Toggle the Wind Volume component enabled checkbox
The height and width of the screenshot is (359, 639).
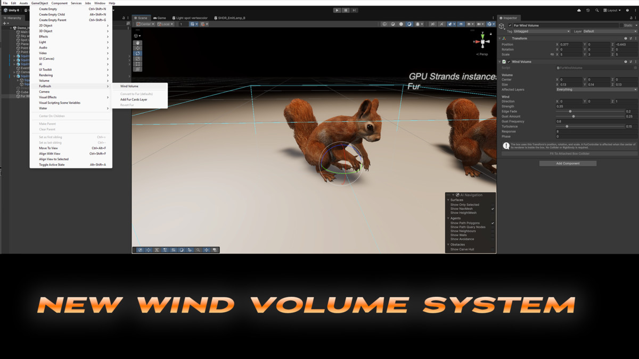tap(509, 62)
